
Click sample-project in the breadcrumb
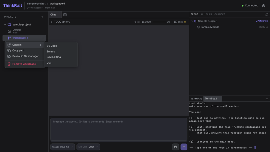[x=36, y=3]
